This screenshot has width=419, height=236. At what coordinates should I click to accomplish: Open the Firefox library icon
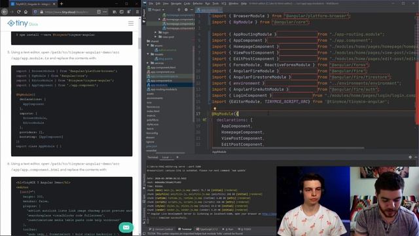(115, 12)
